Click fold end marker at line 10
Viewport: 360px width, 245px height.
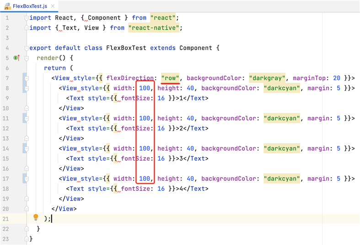coord(27,108)
